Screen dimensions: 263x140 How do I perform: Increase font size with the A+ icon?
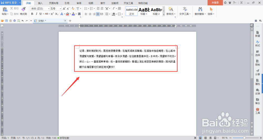pyautogui.click(x=64, y=9)
